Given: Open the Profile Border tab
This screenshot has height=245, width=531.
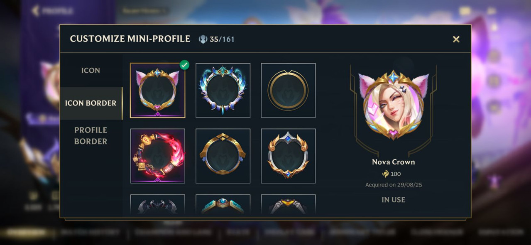Looking at the screenshot, I should point(91,136).
